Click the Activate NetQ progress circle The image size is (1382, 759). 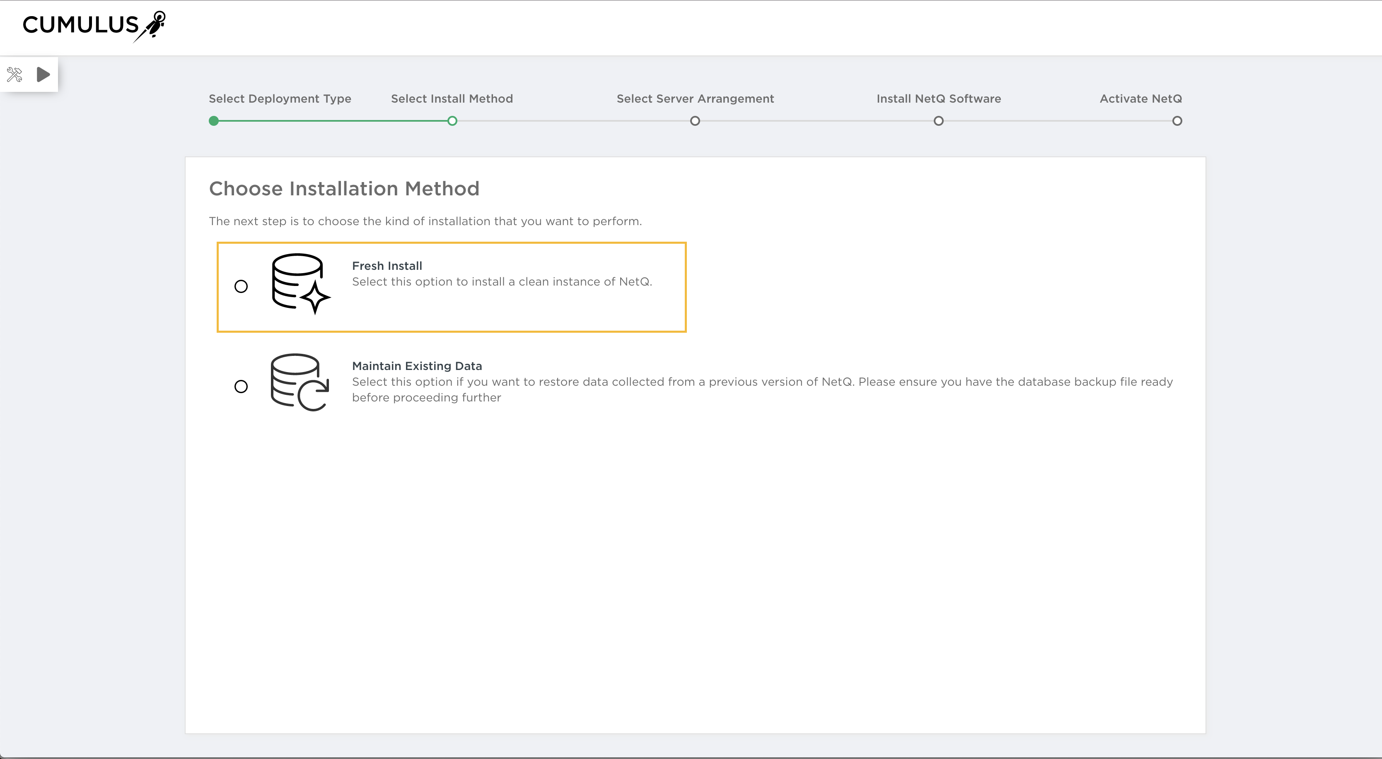(1177, 121)
